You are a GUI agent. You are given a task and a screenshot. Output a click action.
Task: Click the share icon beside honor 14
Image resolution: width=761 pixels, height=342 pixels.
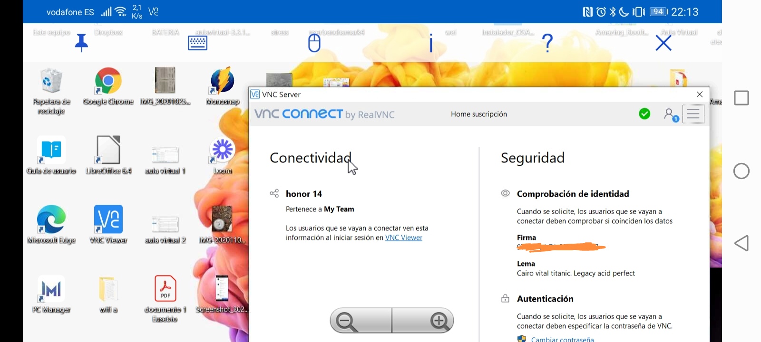[x=274, y=193]
